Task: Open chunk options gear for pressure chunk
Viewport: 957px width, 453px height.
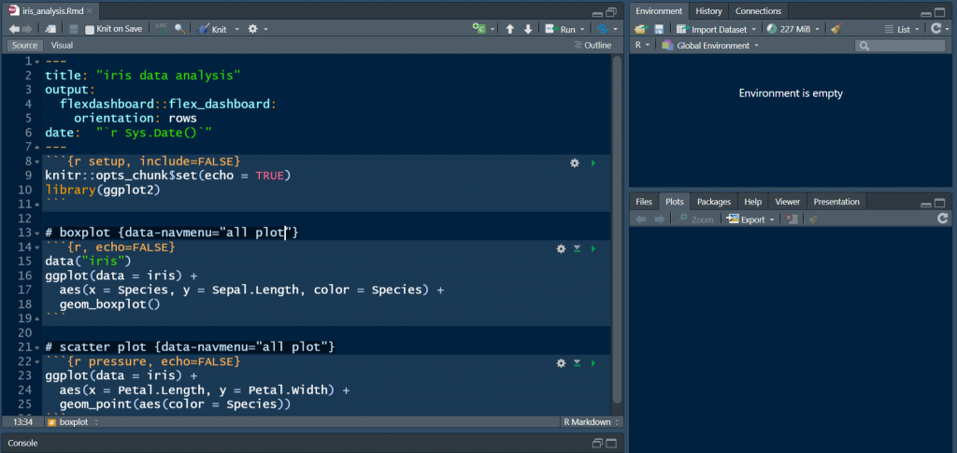Action: pos(561,362)
